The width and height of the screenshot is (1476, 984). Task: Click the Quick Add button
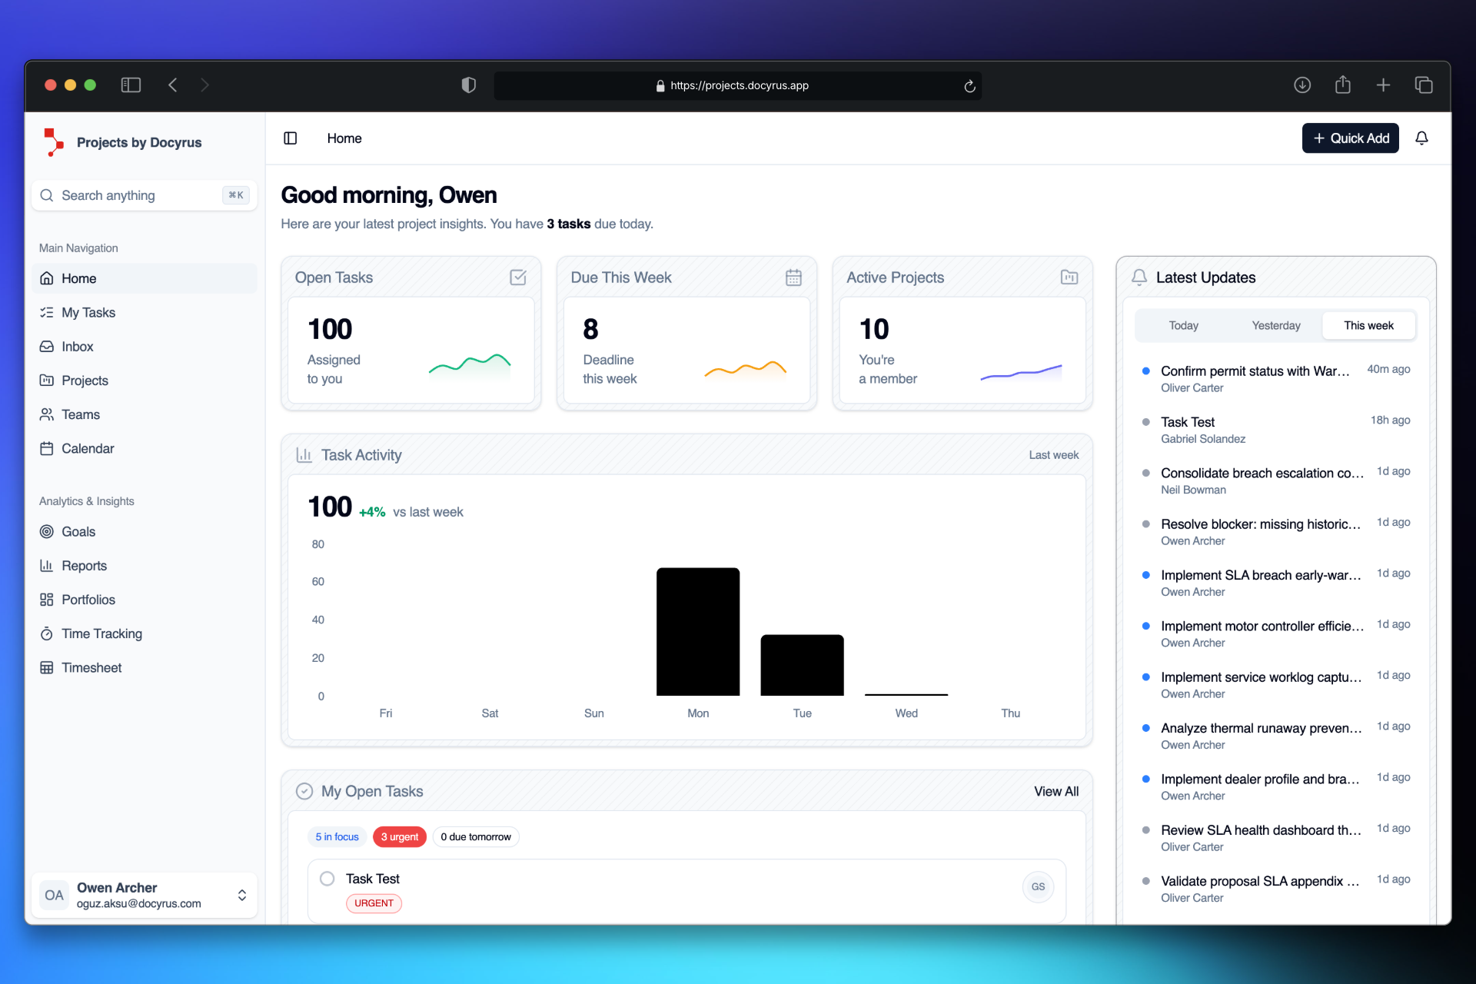pyautogui.click(x=1350, y=138)
